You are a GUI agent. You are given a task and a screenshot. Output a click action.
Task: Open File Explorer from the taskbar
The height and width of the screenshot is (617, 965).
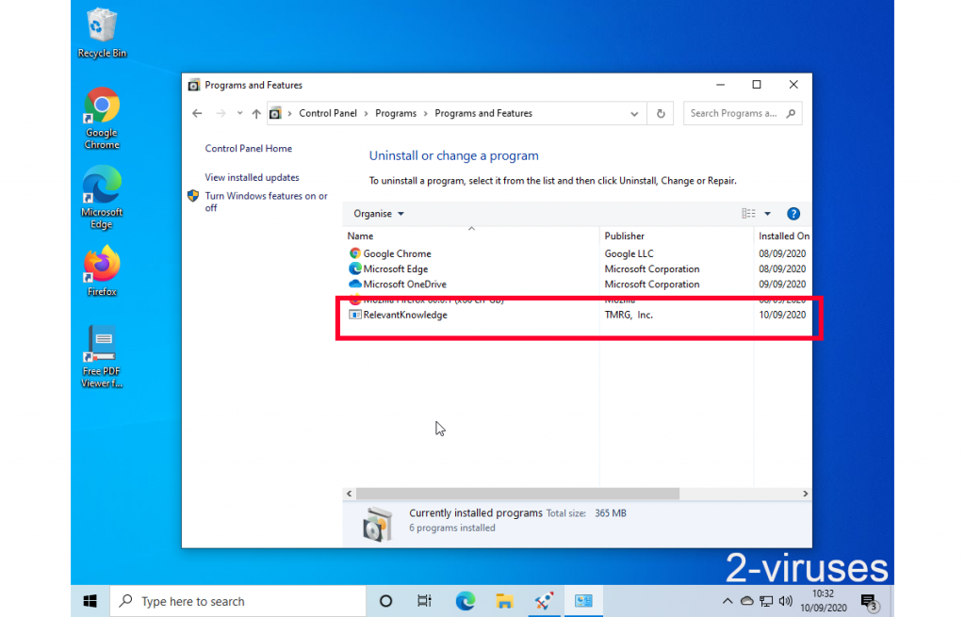[x=504, y=601]
